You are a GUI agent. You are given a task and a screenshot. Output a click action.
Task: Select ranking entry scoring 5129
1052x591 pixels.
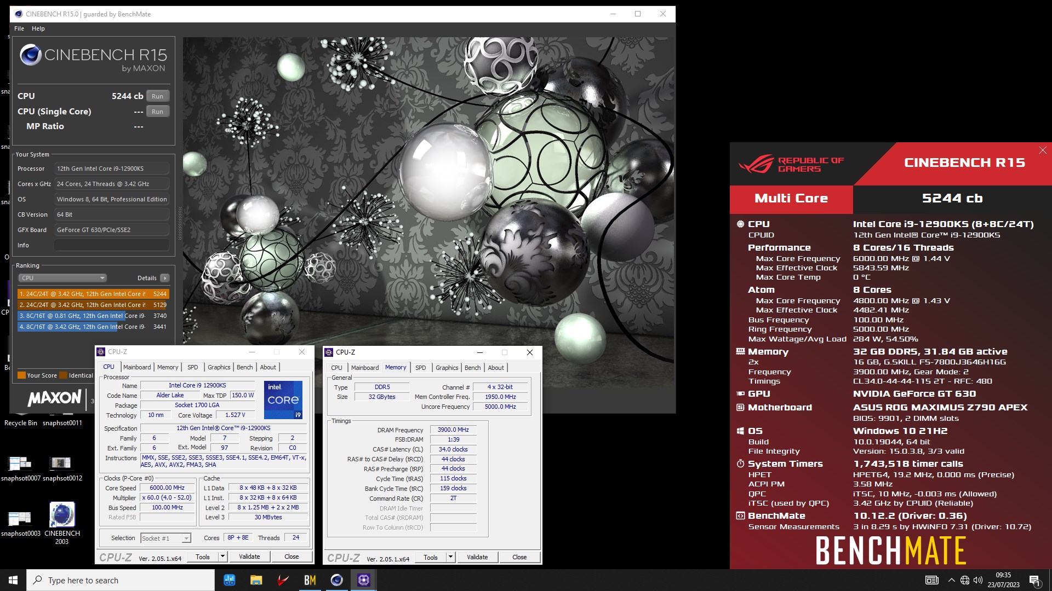pos(93,305)
